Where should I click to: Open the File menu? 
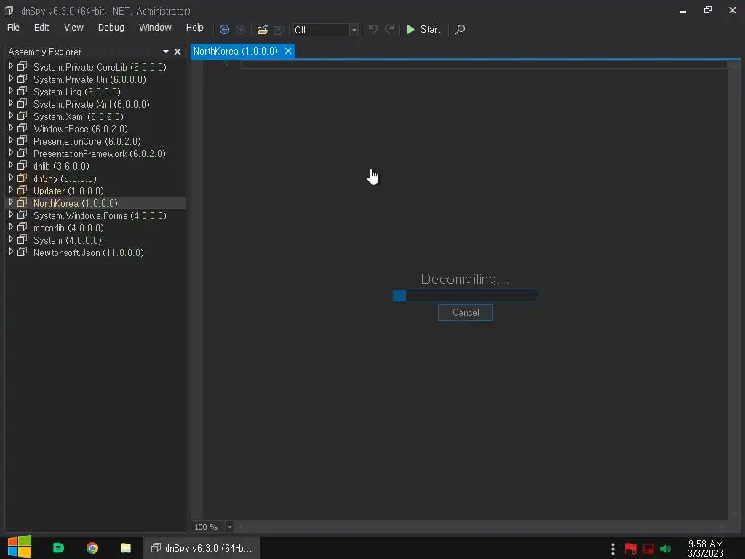[13, 28]
